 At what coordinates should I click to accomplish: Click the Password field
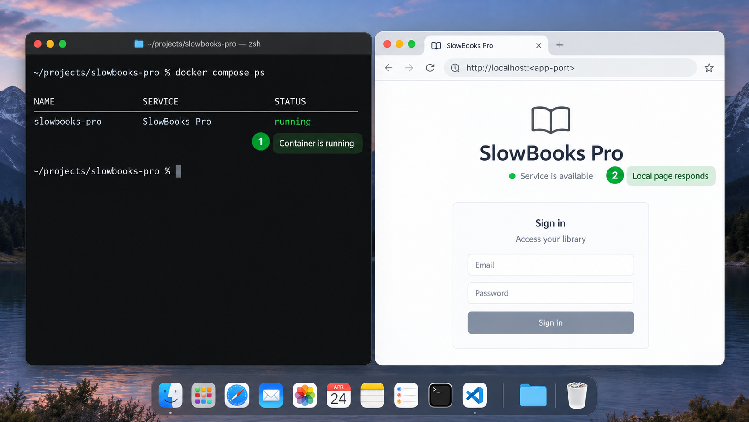[x=551, y=293]
